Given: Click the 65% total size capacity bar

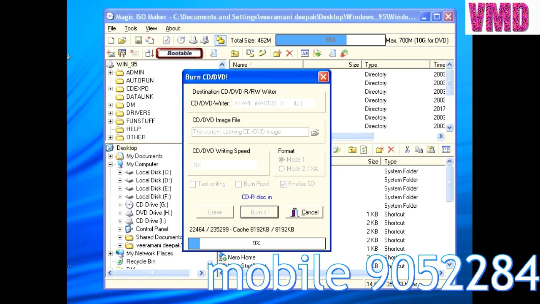Looking at the screenshot, I should pyautogui.click(x=330, y=40).
